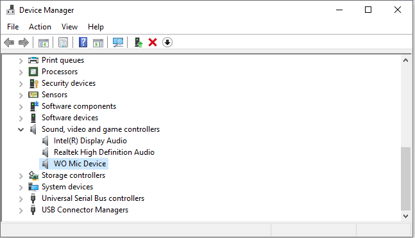Select the Processors label
415x238 pixels.
click(x=60, y=72)
